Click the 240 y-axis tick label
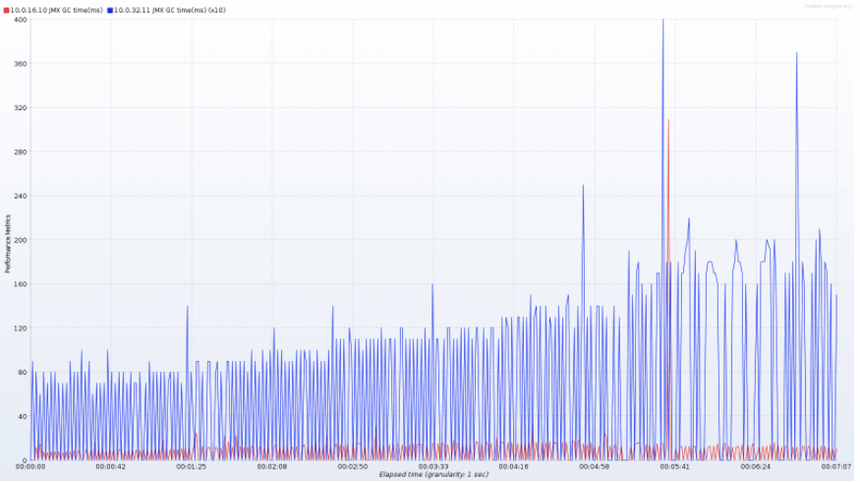The image size is (860, 482). (x=21, y=196)
